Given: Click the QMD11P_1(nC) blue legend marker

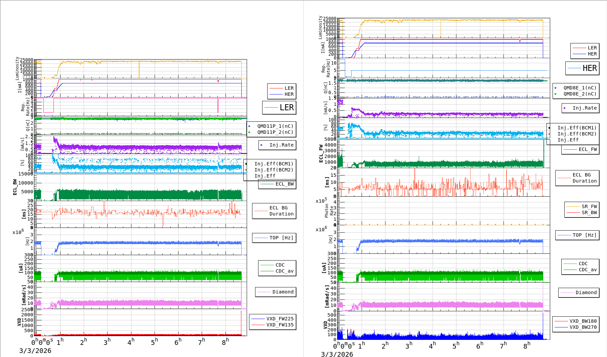Looking at the screenshot, I should [x=249, y=126].
